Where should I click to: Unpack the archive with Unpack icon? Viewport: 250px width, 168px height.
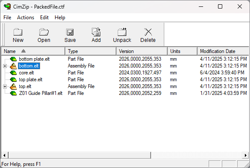(122, 32)
